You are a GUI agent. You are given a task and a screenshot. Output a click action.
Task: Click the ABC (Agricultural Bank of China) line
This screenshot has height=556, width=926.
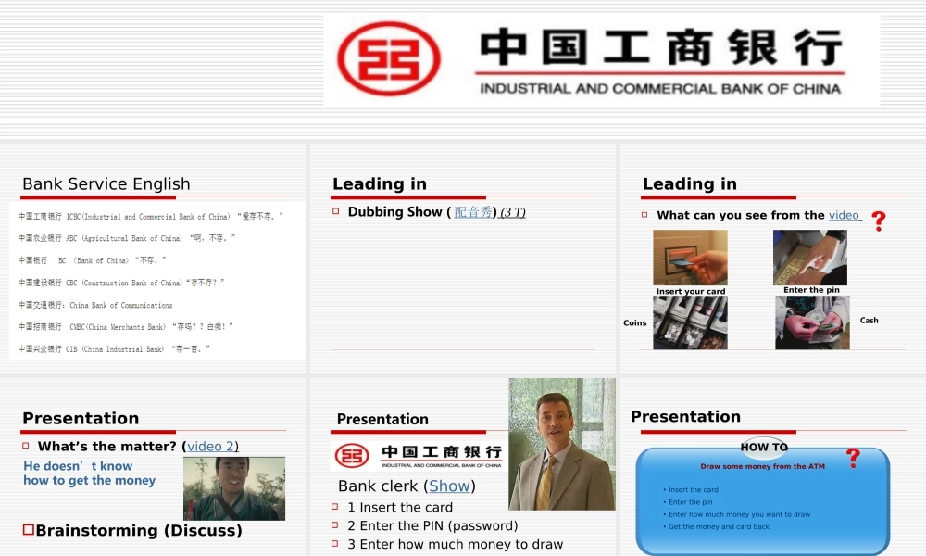coord(127,238)
